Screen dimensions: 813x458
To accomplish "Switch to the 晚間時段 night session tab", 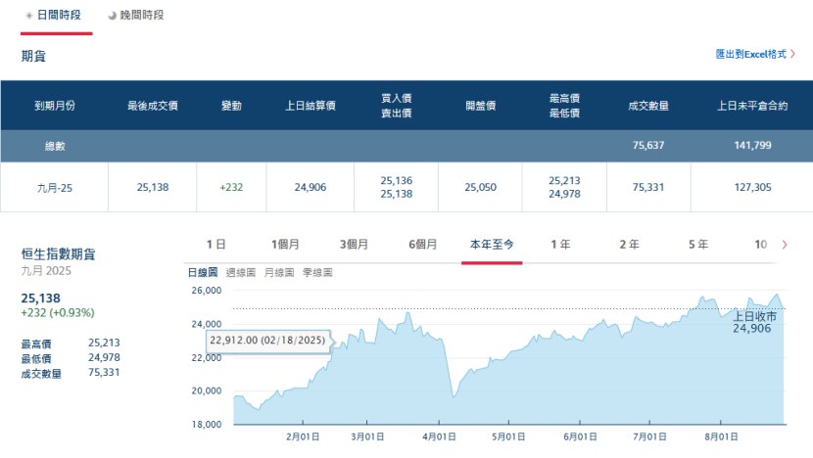I will [x=142, y=16].
